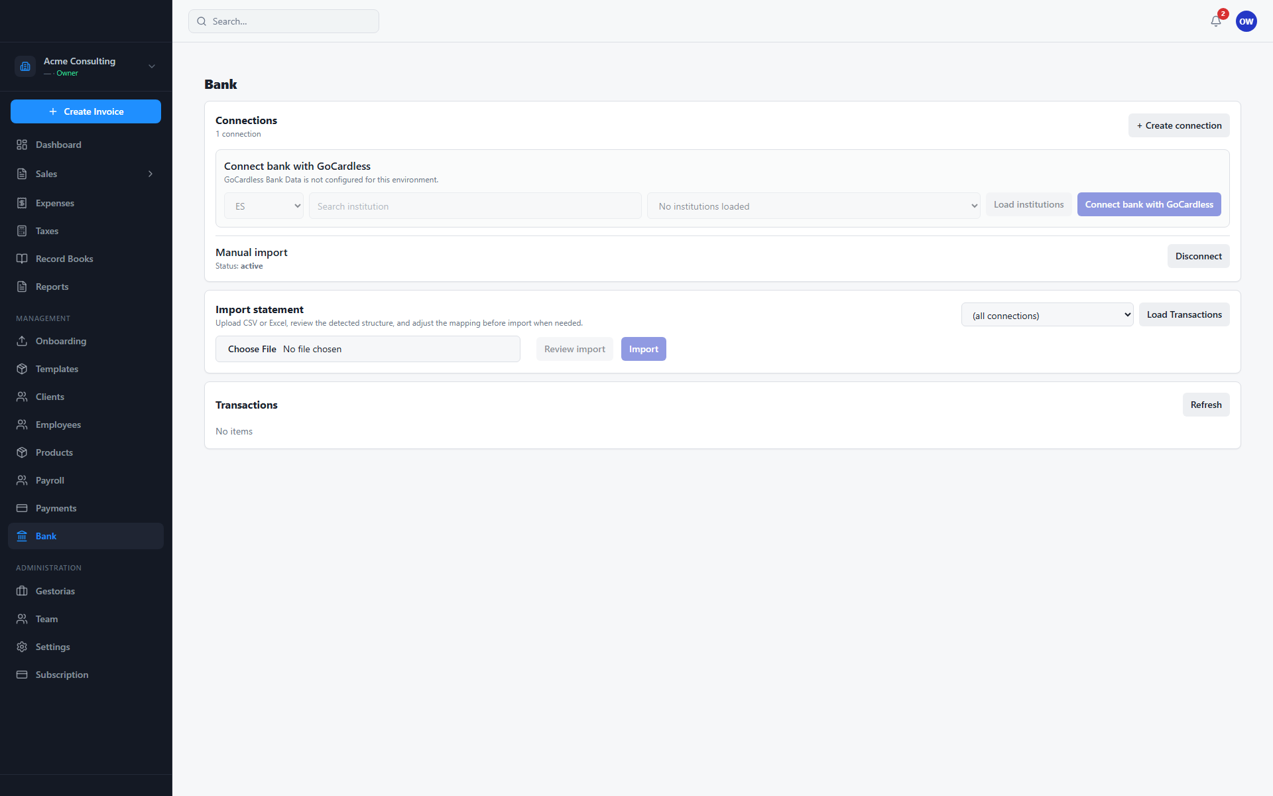Open Dashboard in the sidebar

[x=86, y=145]
